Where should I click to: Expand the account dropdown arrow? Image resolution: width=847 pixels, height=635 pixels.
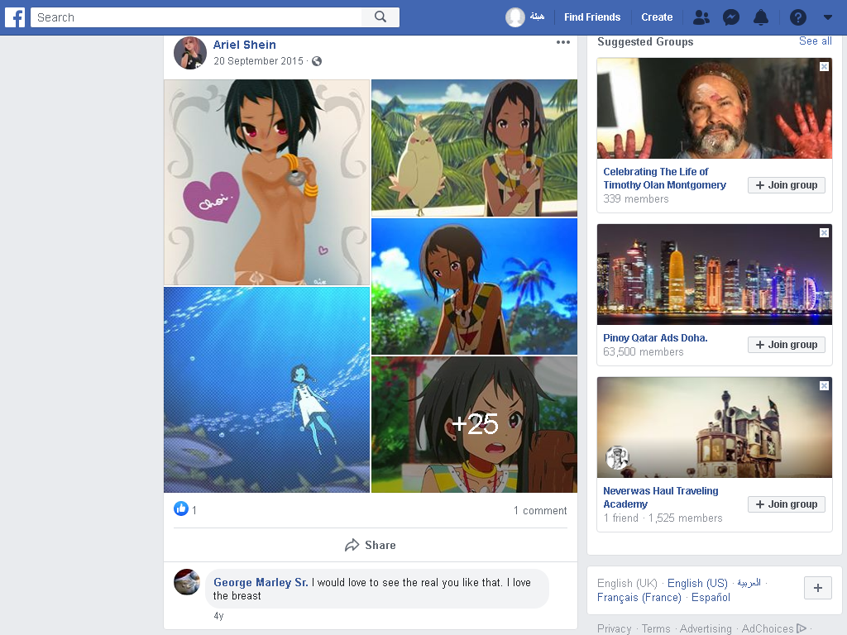click(x=827, y=17)
